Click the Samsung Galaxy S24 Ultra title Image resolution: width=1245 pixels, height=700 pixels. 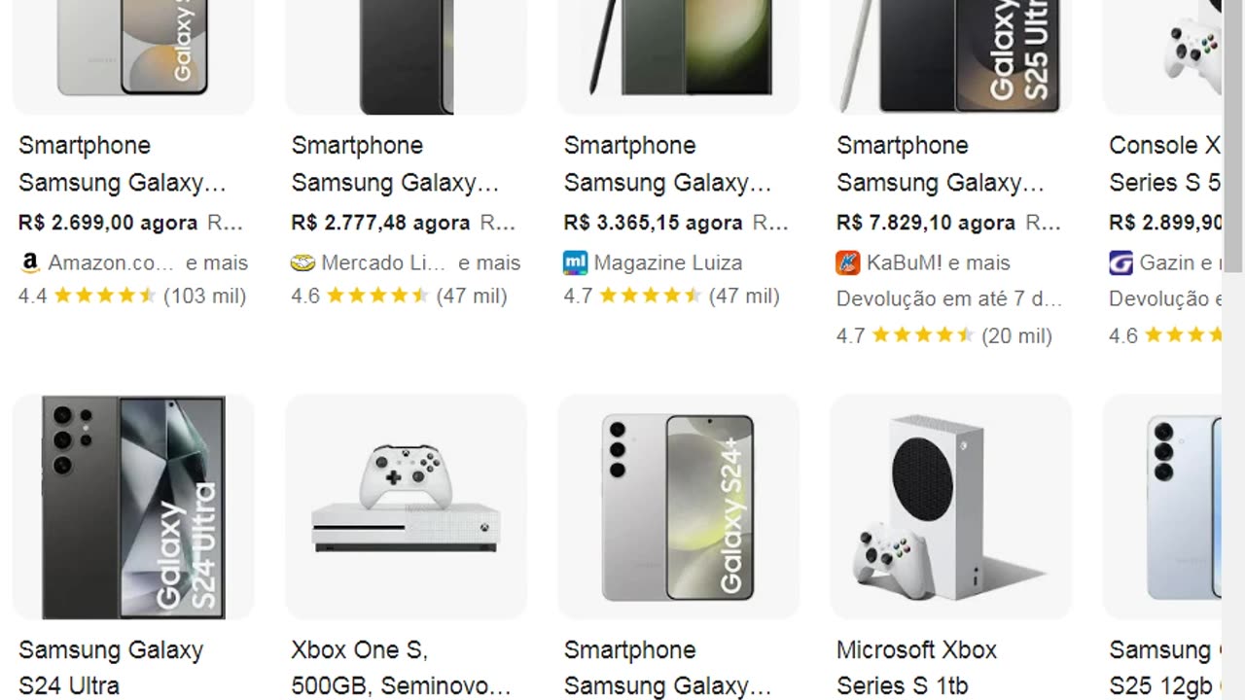(111, 667)
